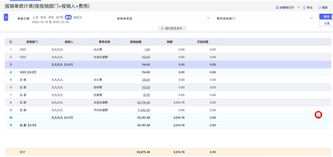The image size is (333, 157).
Task: Open dropdown arrow next to print by template
Action: coord(298,8)
